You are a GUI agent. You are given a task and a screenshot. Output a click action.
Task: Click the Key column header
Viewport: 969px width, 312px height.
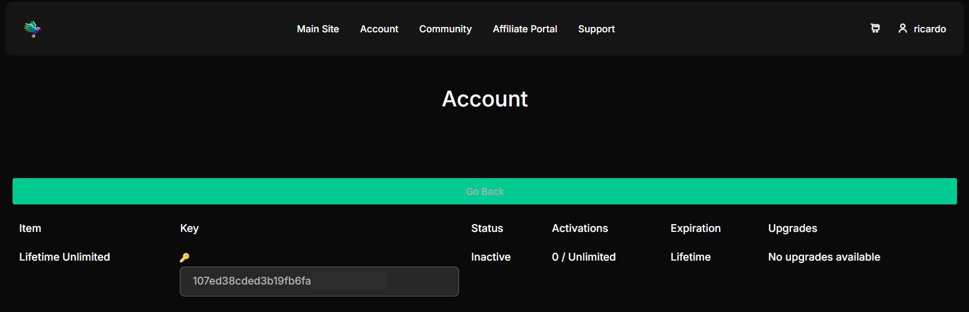click(x=189, y=228)
